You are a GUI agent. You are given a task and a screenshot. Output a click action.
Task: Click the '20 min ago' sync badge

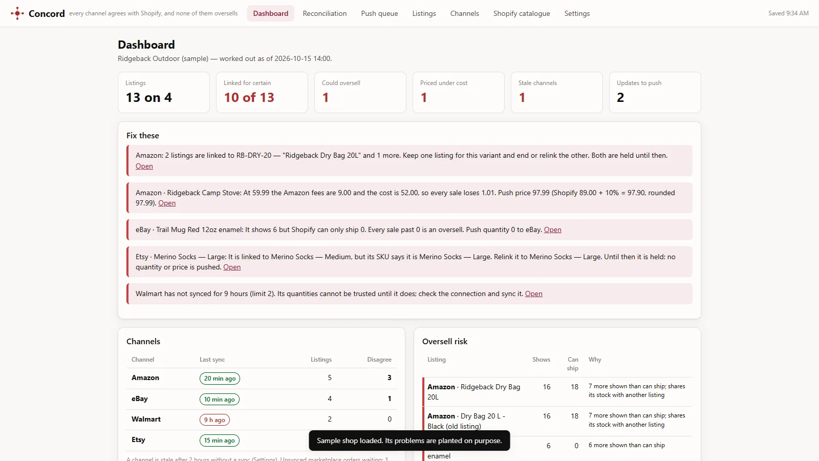220,379
